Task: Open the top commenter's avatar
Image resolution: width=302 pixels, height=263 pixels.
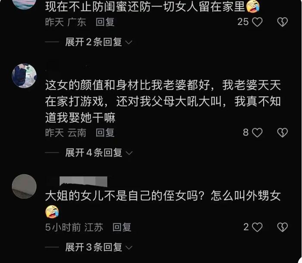Action: [24, 4]
